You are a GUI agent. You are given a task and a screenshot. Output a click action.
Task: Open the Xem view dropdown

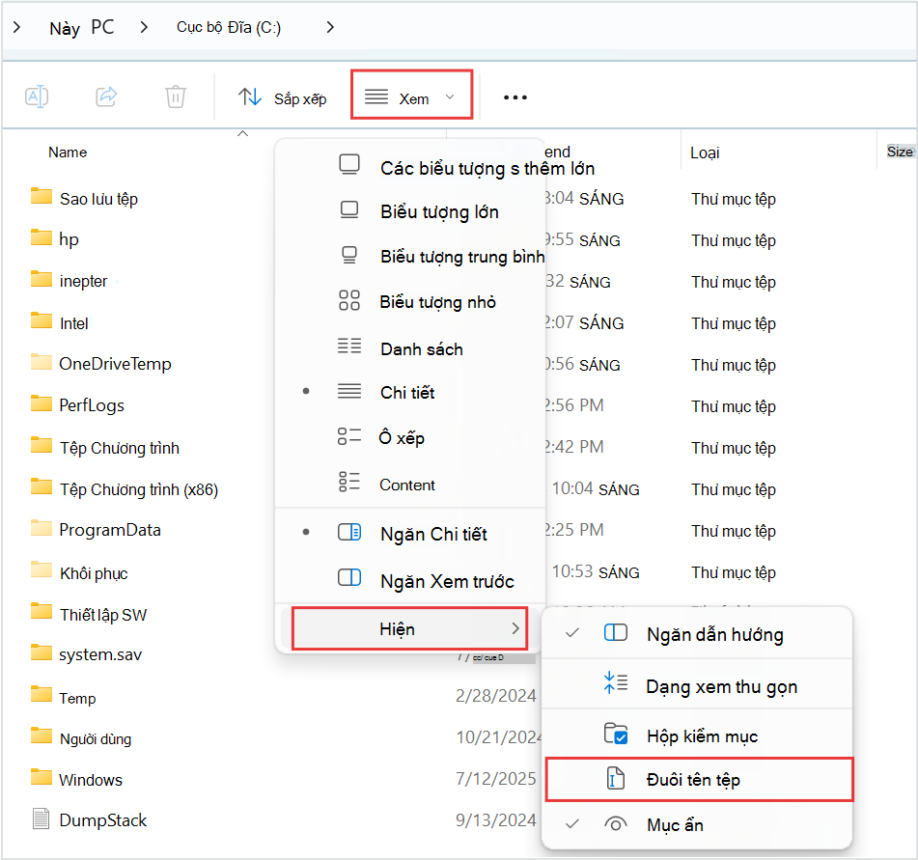pyautogui.click(x=411, y=95)
